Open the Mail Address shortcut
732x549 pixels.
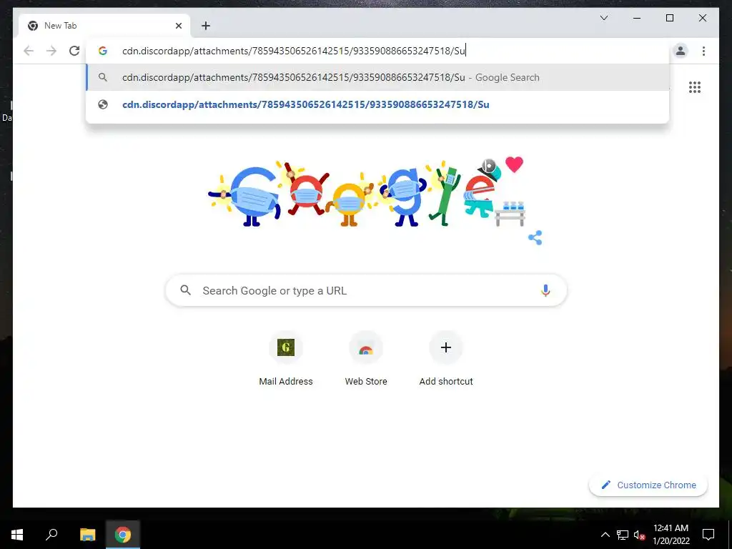[286, 359]
